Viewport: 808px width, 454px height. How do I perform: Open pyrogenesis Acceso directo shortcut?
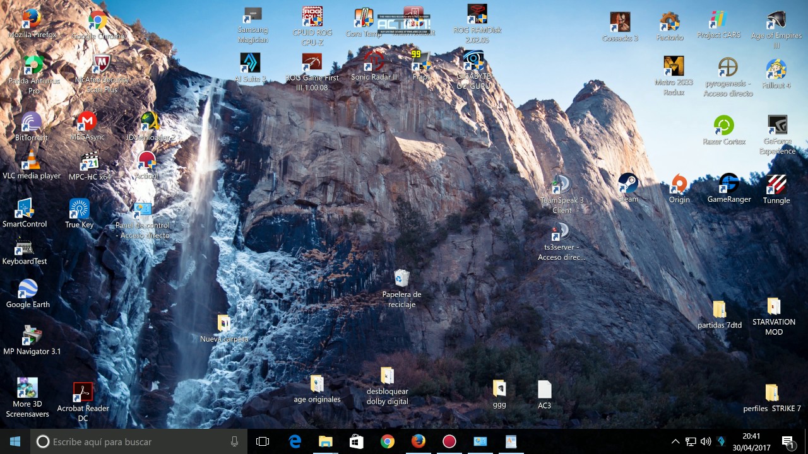[x=728, y=78]
